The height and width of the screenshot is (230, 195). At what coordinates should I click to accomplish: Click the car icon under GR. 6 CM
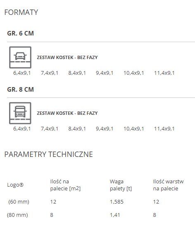pyautogui.click(x=20, y=57)
